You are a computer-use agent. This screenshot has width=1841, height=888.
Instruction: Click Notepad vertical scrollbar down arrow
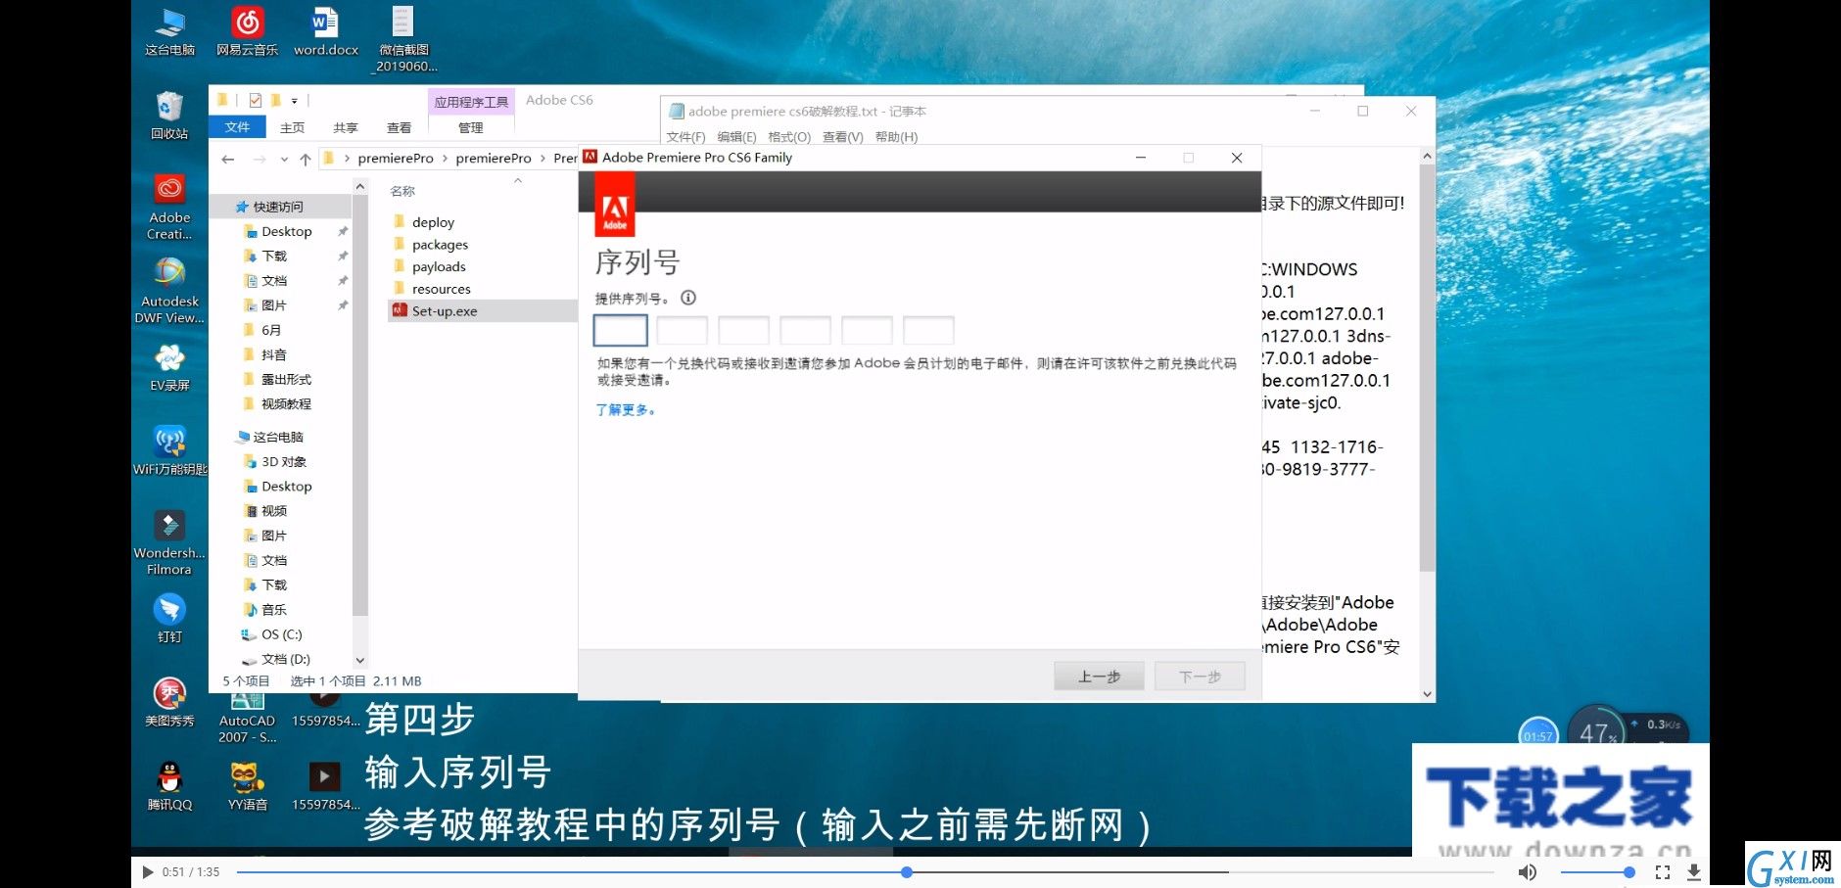pyautogui.click(x=1427, y=694)
